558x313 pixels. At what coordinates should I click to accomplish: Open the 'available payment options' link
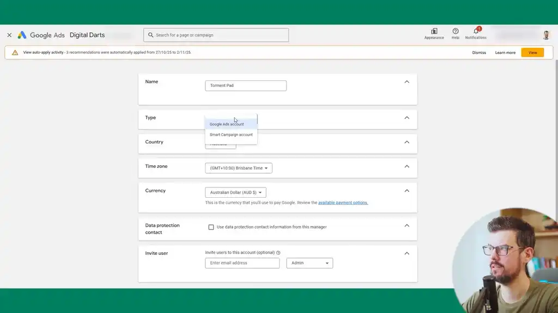(x=343, y=202)
